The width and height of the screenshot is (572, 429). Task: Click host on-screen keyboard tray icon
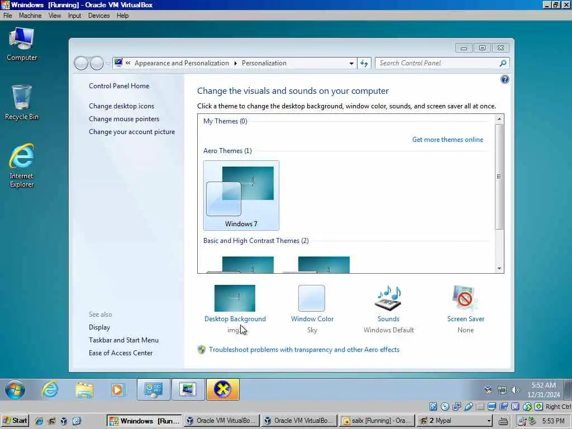coord(503,421)
